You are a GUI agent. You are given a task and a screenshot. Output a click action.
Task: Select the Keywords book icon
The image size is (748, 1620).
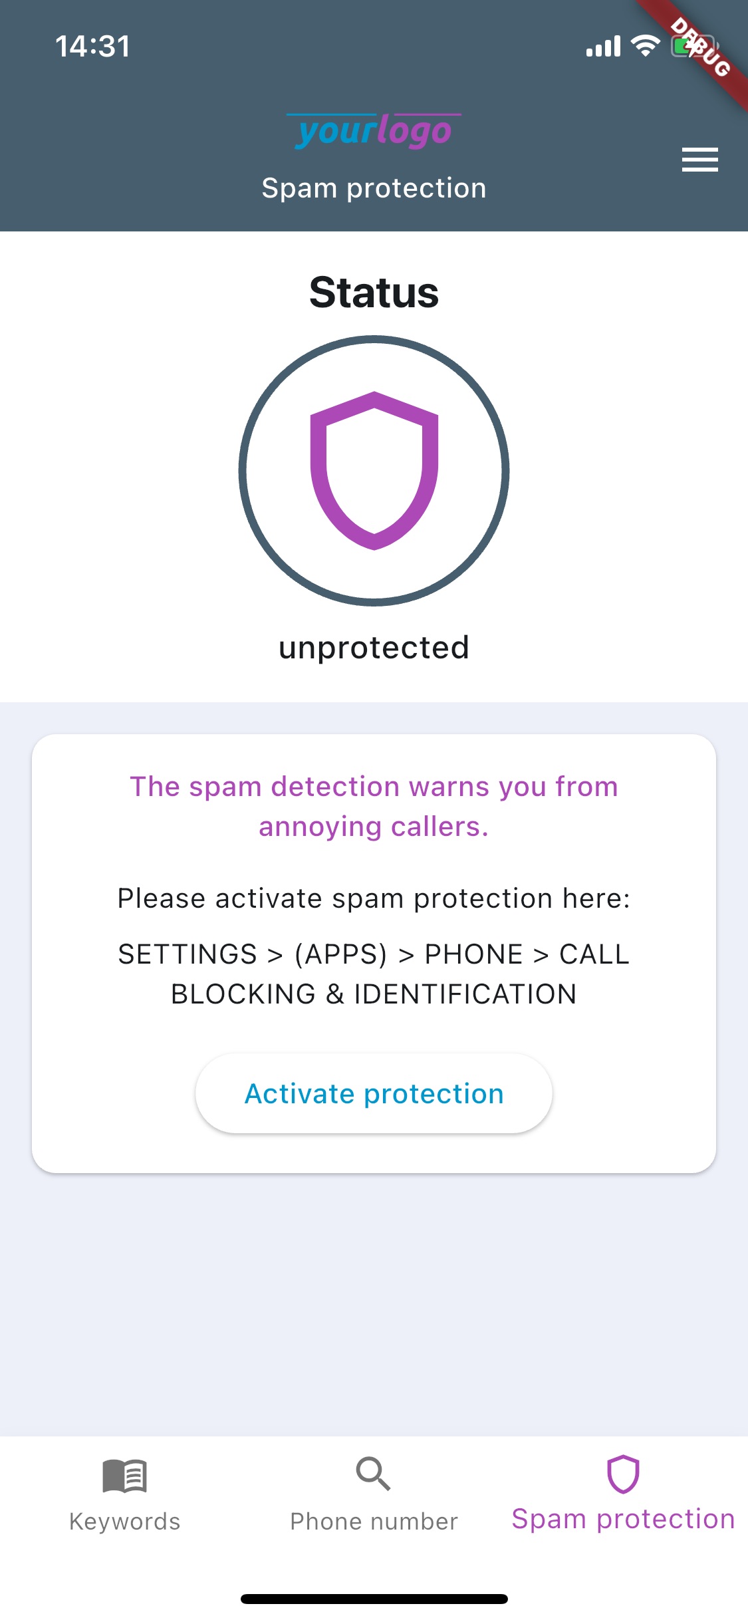(x=124, y=1476)
